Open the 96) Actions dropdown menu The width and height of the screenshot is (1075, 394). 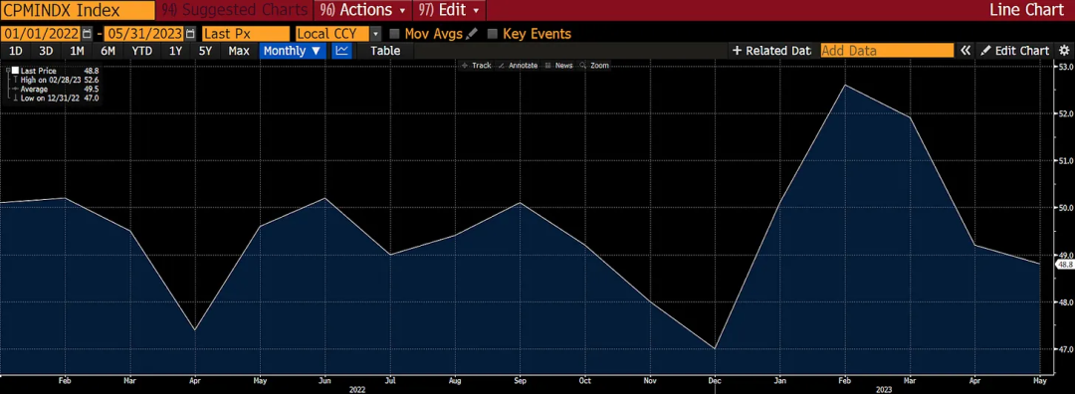(x=362, y=10)
